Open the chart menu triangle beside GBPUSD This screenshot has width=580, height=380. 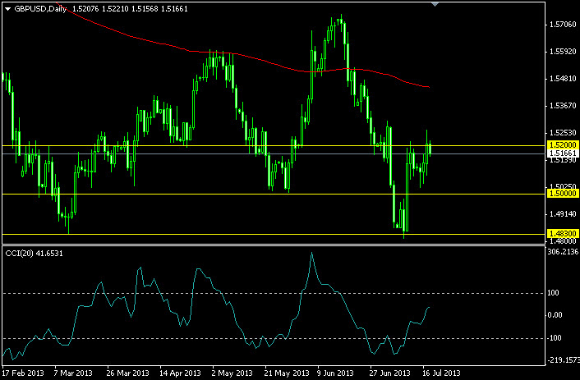[x=7, y=9]
